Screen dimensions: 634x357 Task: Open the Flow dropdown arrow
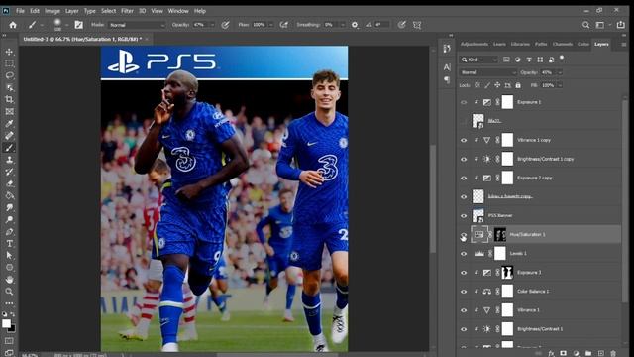[270, 25]
